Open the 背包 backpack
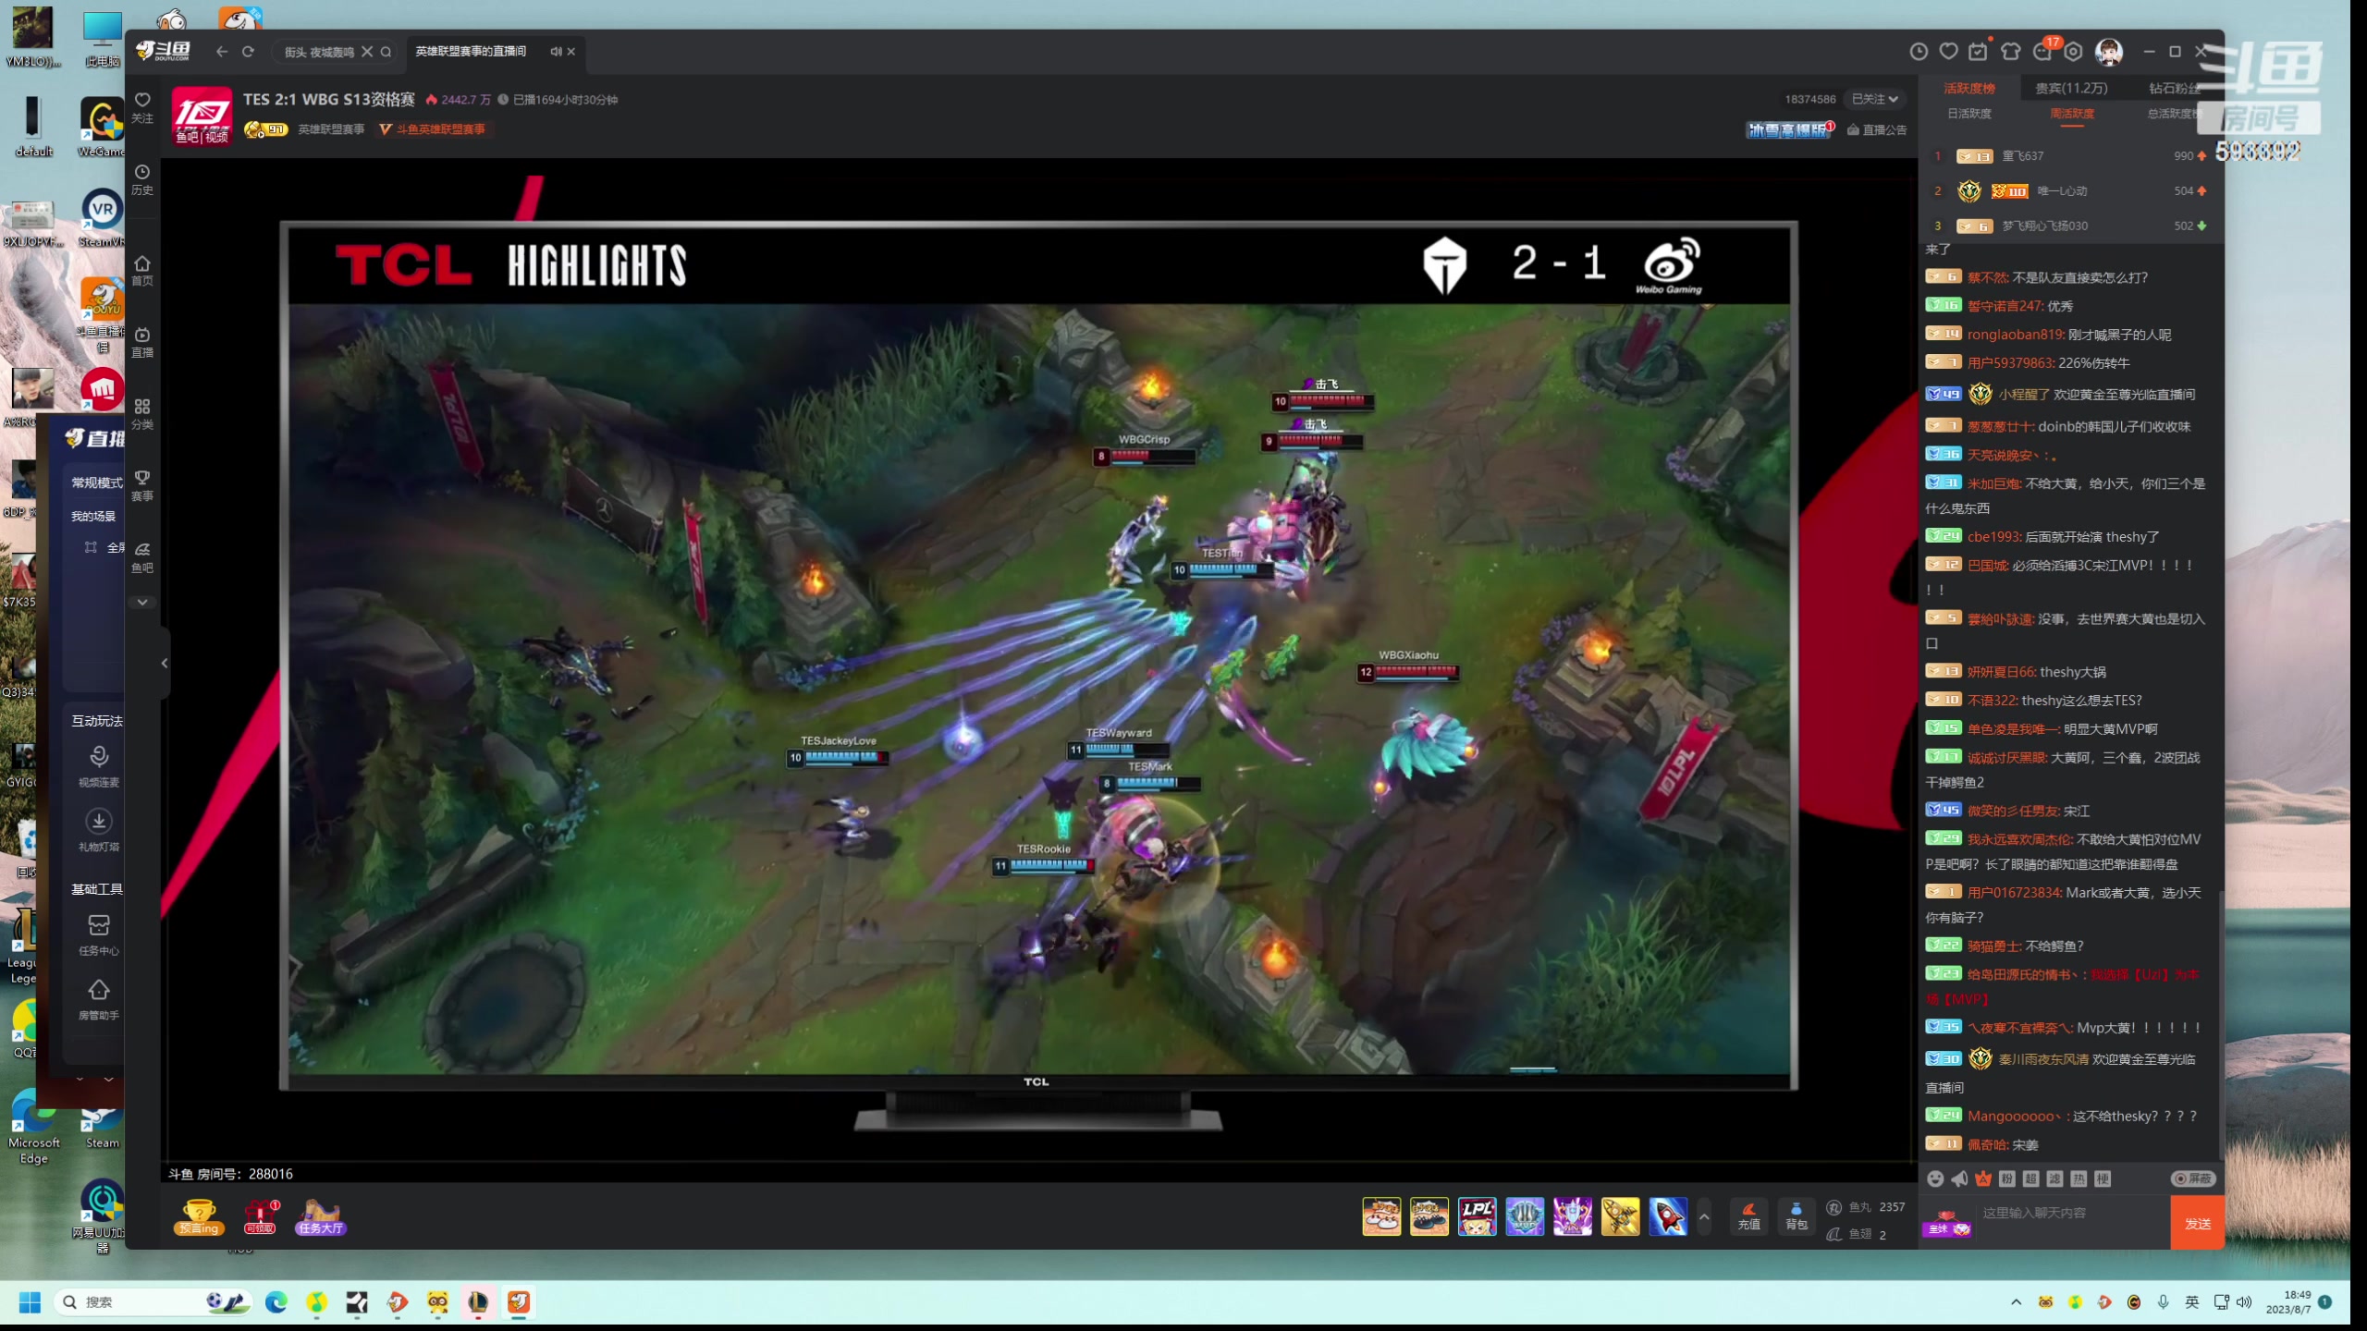 1796,1215
